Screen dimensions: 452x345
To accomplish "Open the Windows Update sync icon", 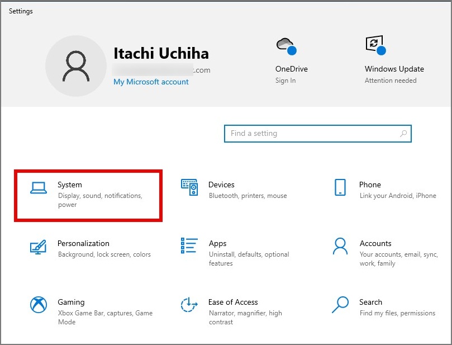I will tap(374, 45).
